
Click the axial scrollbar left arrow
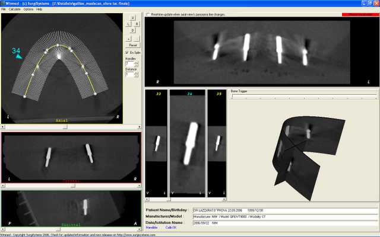click(x=3, y=127)
